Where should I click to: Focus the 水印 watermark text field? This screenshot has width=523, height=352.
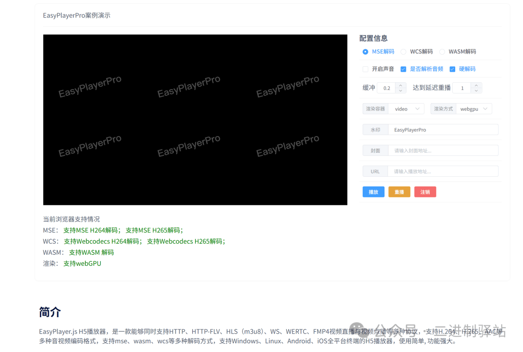click(443, 130)
